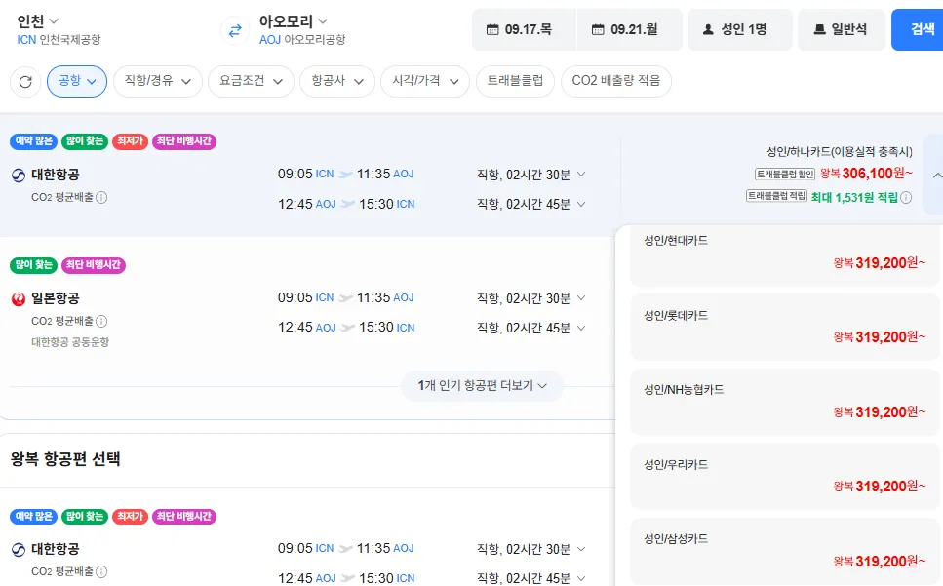Expand return 12:45 flight details in top Korean Air card
943x586 pixels.
coord(581,205)
